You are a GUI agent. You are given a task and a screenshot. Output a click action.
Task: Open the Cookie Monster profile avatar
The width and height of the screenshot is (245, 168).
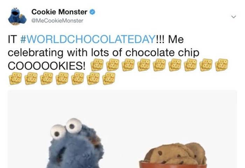pyautogui.click(x=17, y=16)
